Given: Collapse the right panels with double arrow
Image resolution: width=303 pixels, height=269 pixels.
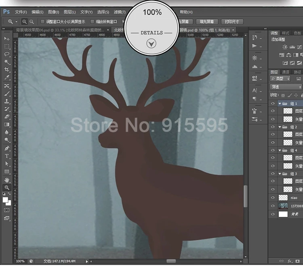Looking at the screenshot, I should tap(265, 29).
